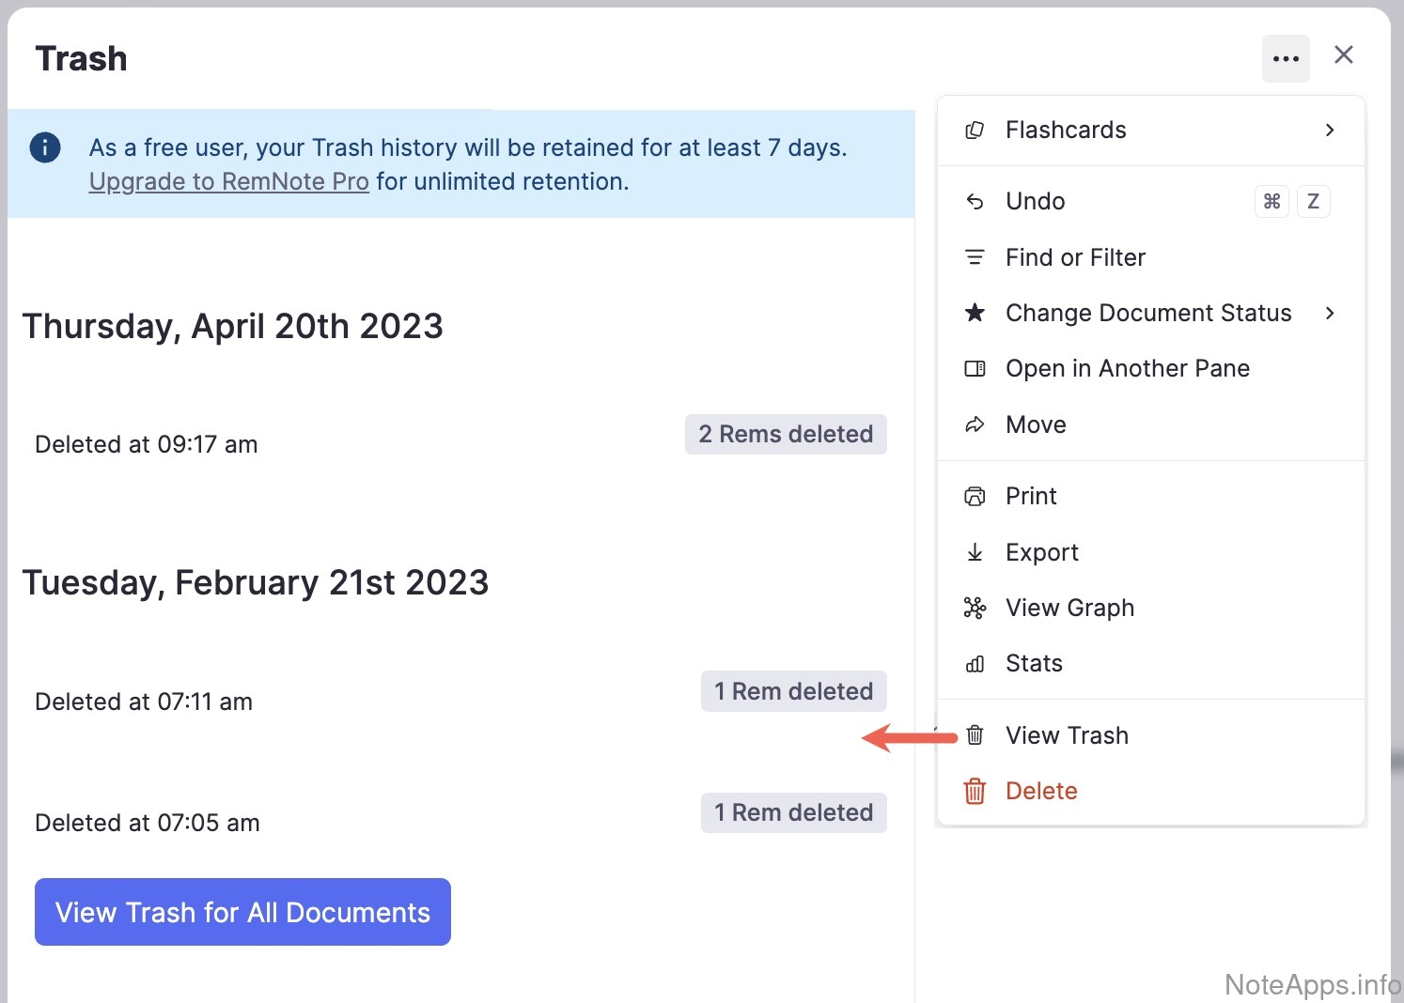Viewport: 1404px width, 1003px height.
Task: Expand the Change Document Status submenu arrow
Action: point(1330,313)
